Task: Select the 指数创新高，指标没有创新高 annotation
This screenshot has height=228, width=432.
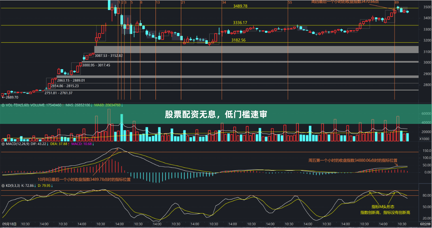Action: [385, 213]
